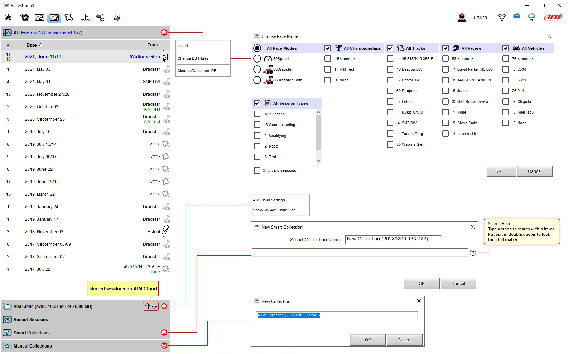Open RaceStudio 2 analysis icon
568x354 pixels.
[x=39, y=18]
